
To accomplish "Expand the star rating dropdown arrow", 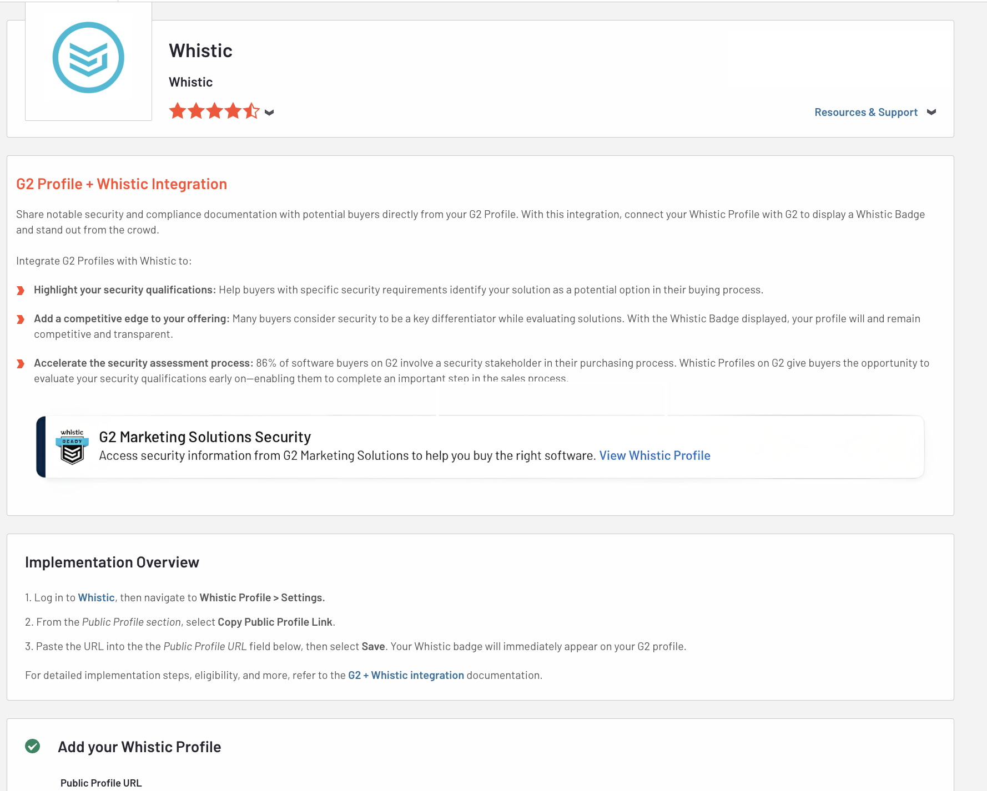I will pos(269,113).
